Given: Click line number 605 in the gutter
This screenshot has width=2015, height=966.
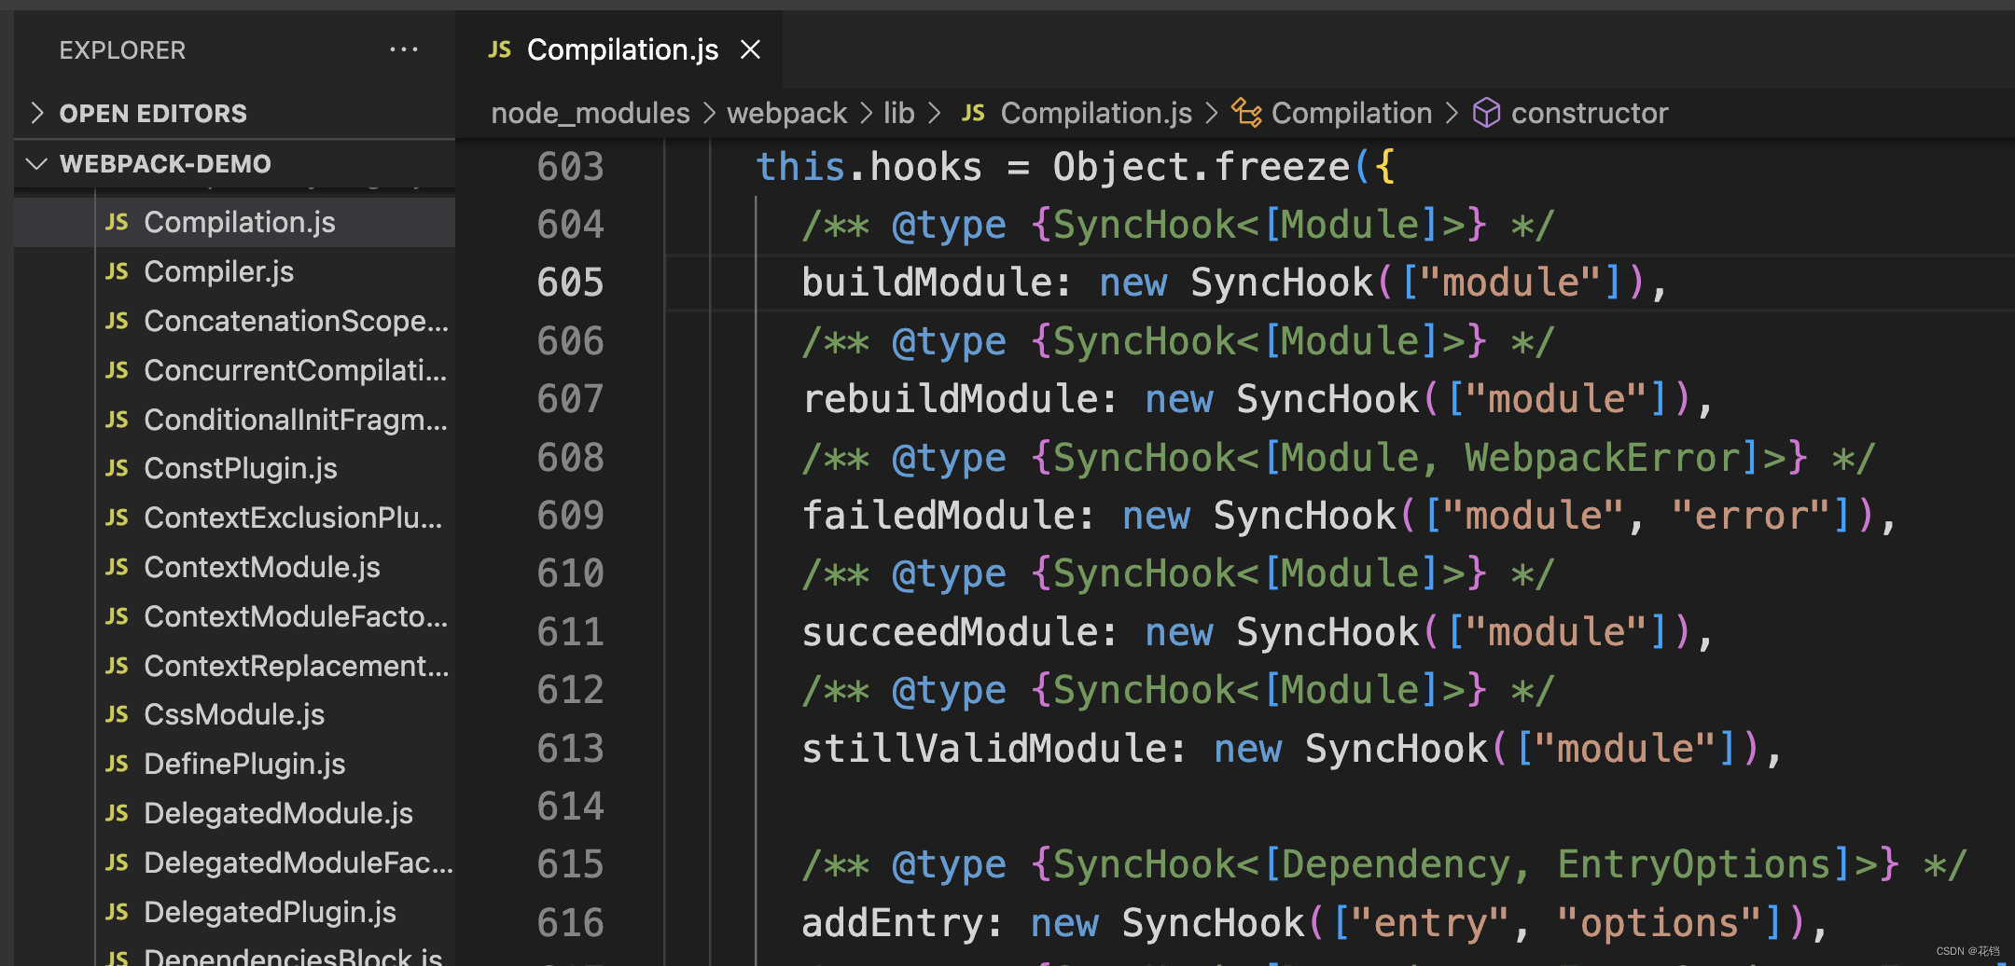Looking at the screenshot, I should [570, 283].
